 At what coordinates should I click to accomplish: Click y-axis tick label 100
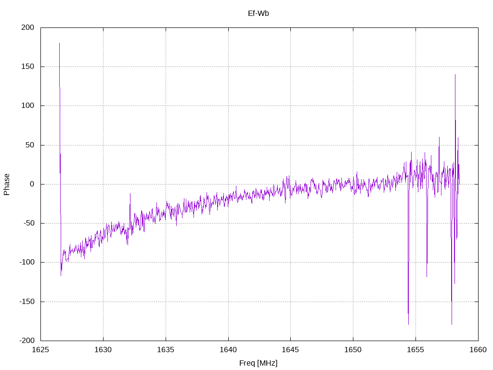pos(27,106)
